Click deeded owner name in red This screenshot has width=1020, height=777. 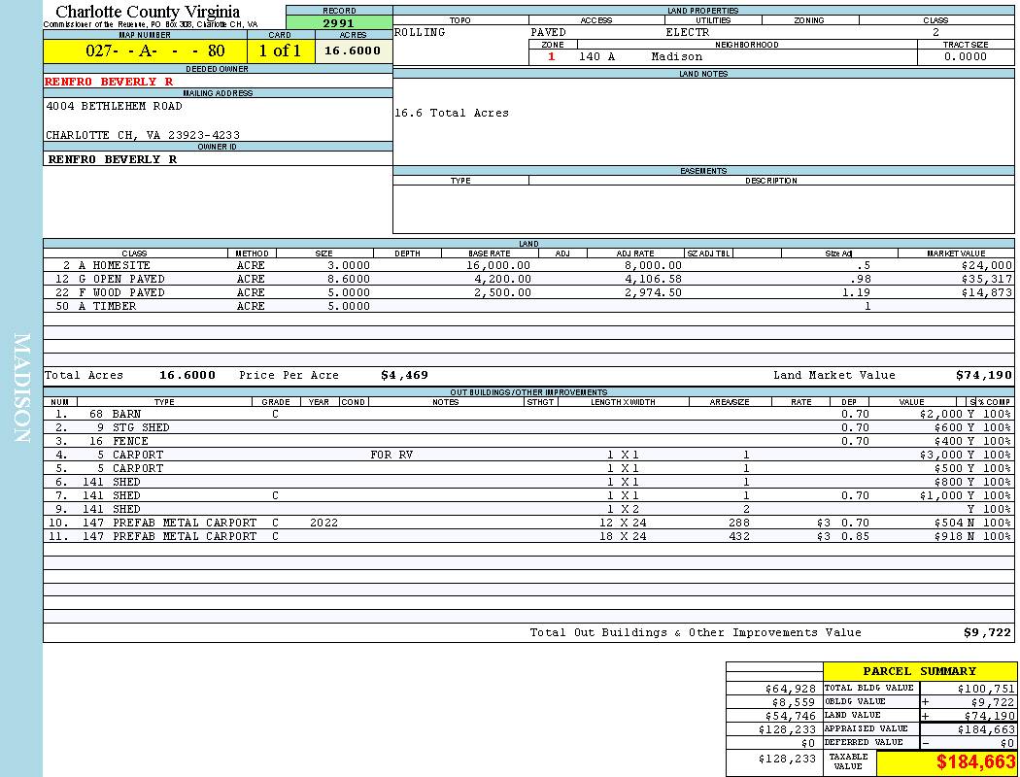click(x=109, y=82)
